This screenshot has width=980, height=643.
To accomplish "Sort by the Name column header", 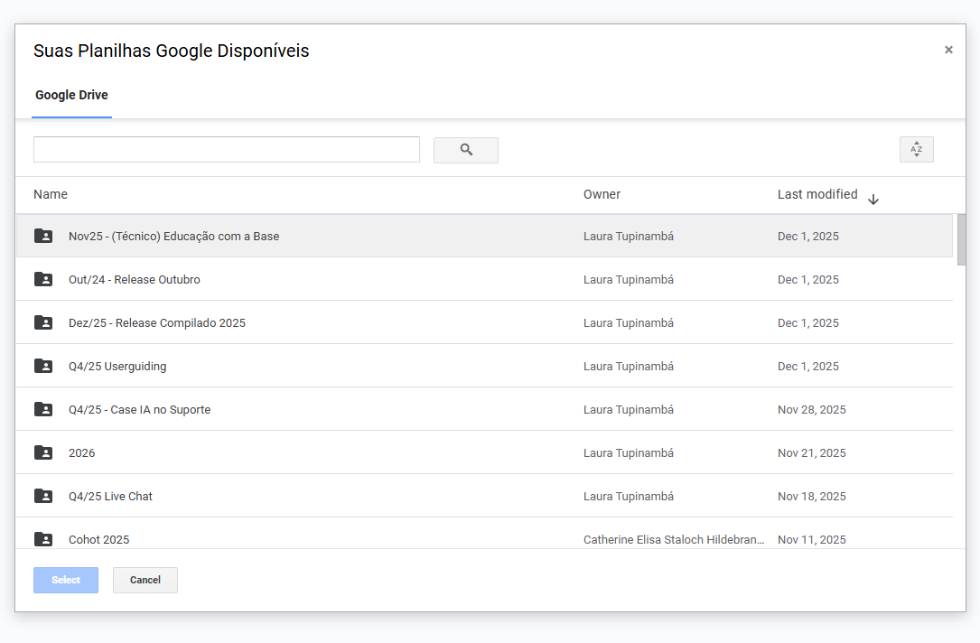I will (x=51, y=194).
